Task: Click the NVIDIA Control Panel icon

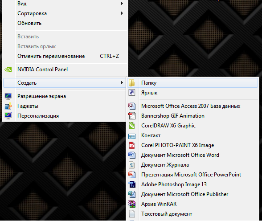Action: point(8,70)
